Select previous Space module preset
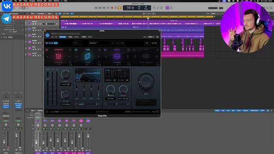 point(106,56)
